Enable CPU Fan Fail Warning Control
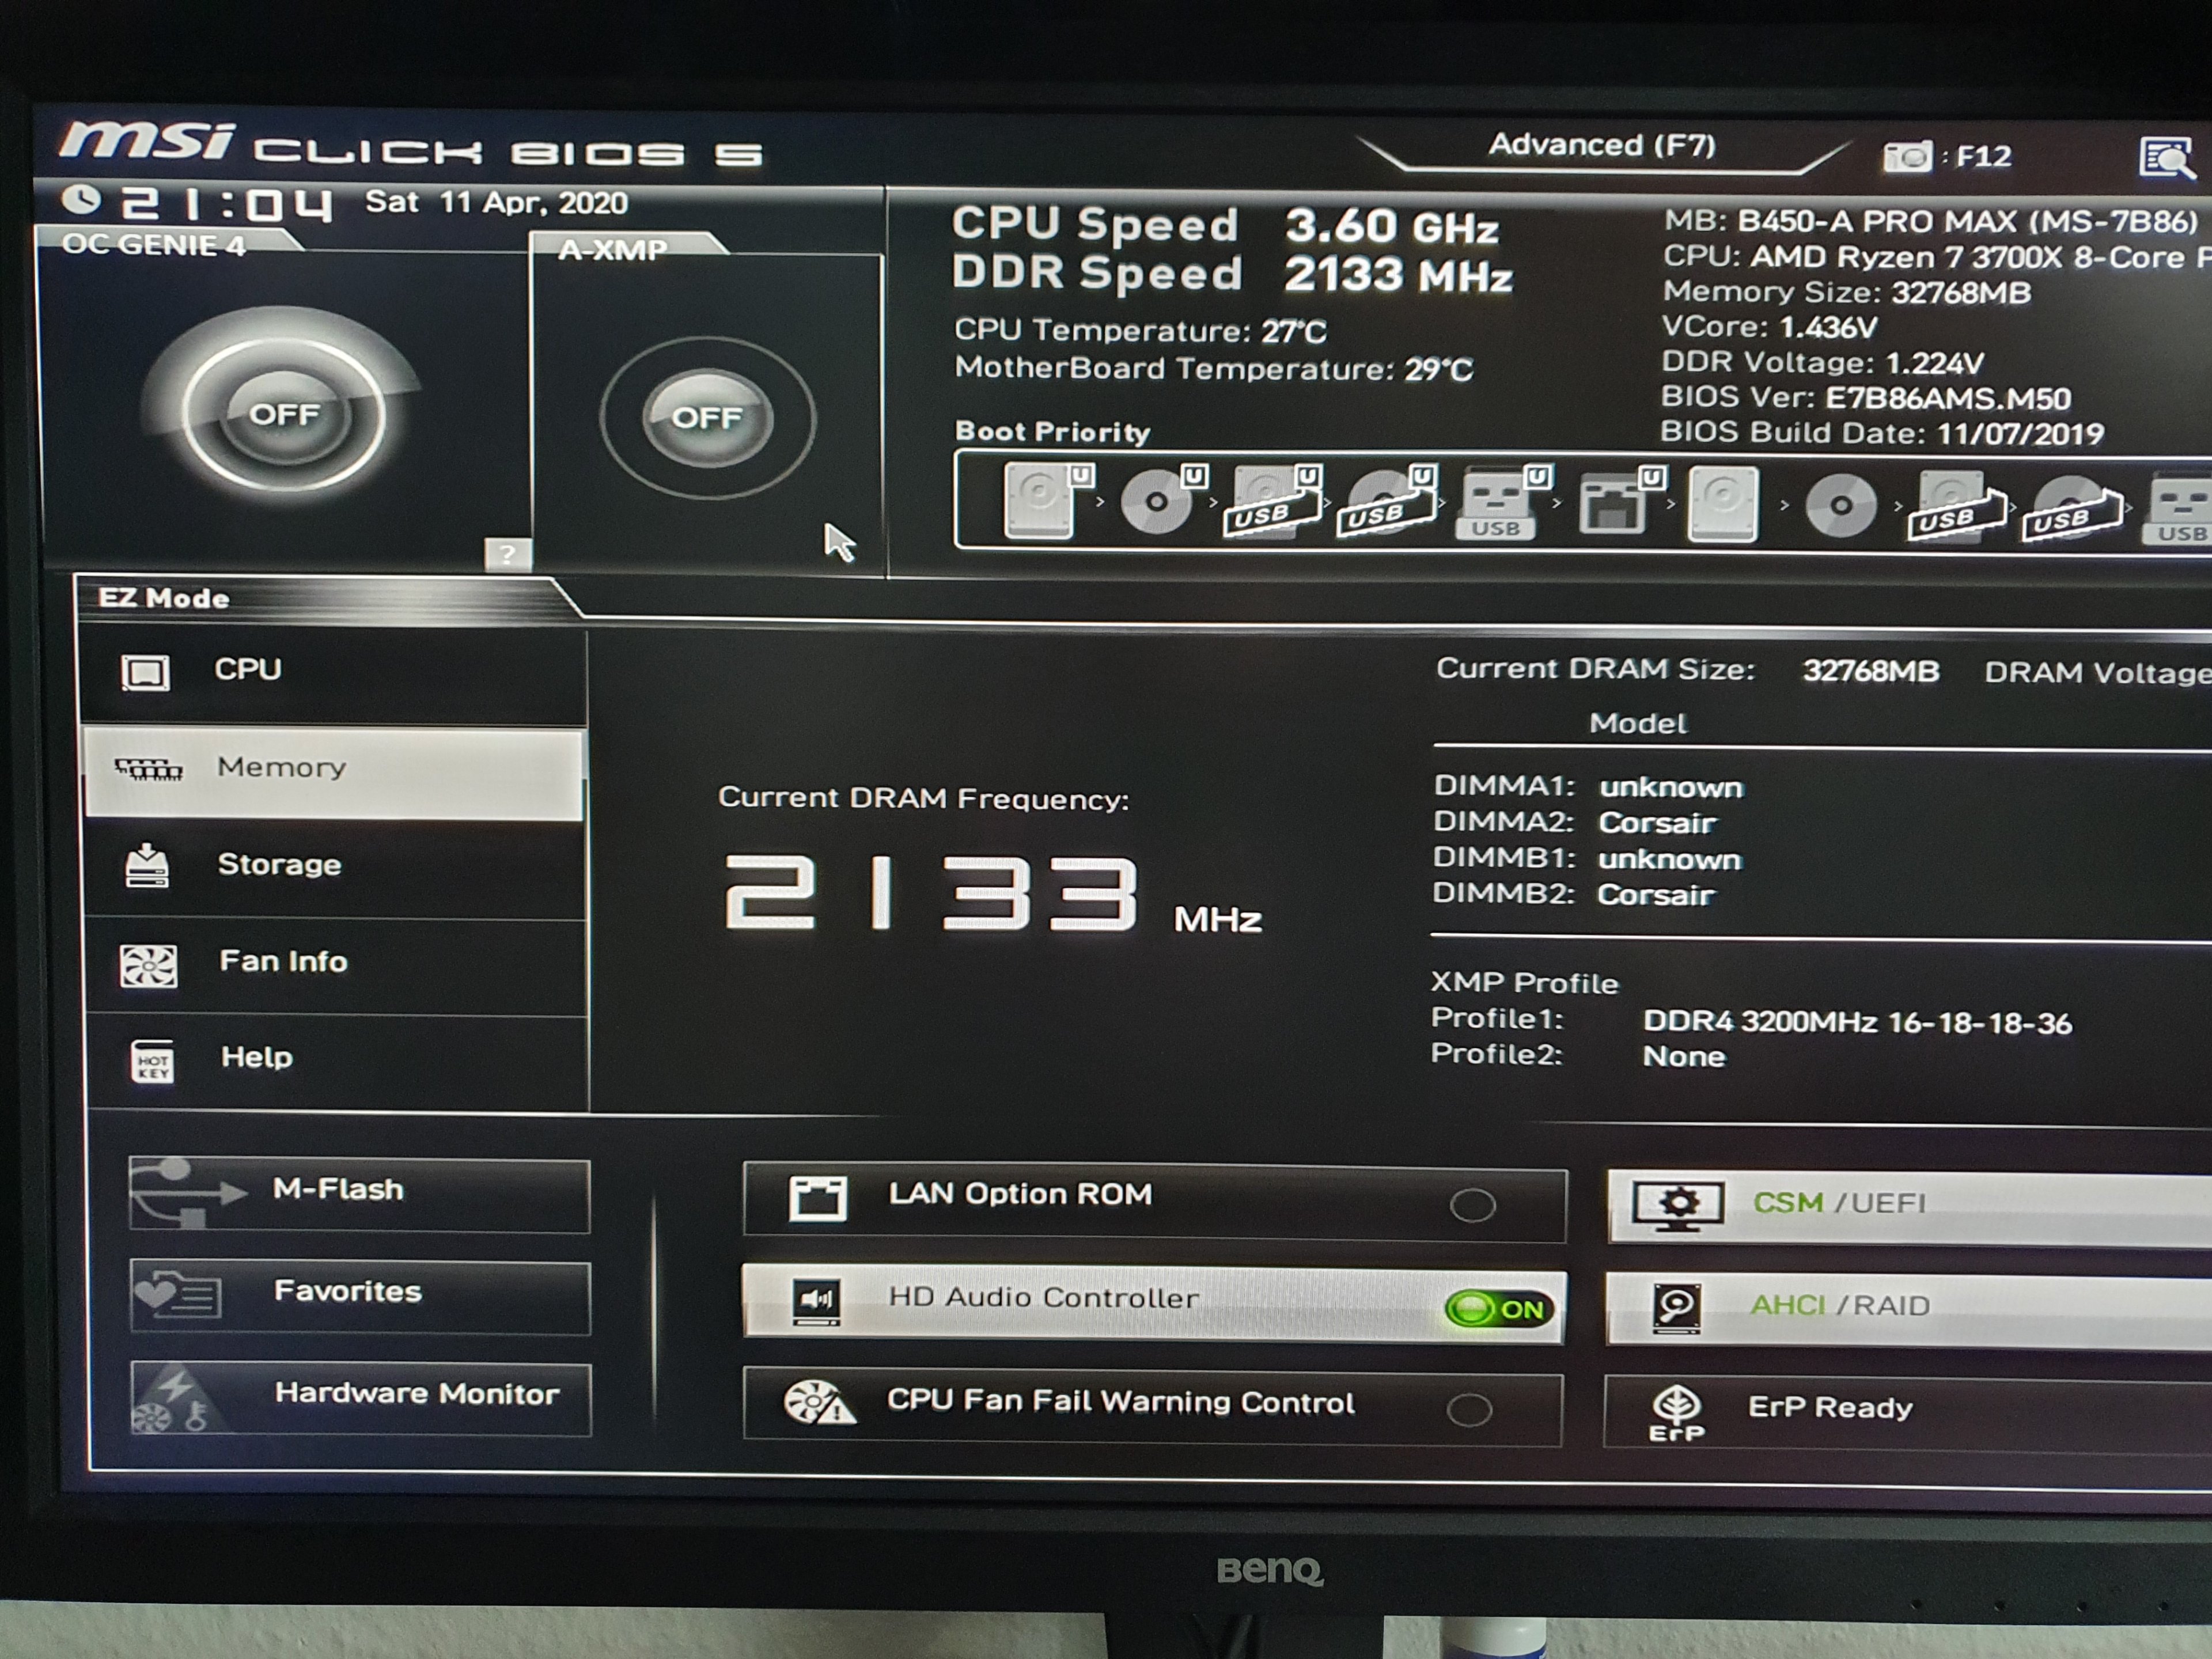2212x1659 pixels. pyautogui.click(x=1469, y=1410)
